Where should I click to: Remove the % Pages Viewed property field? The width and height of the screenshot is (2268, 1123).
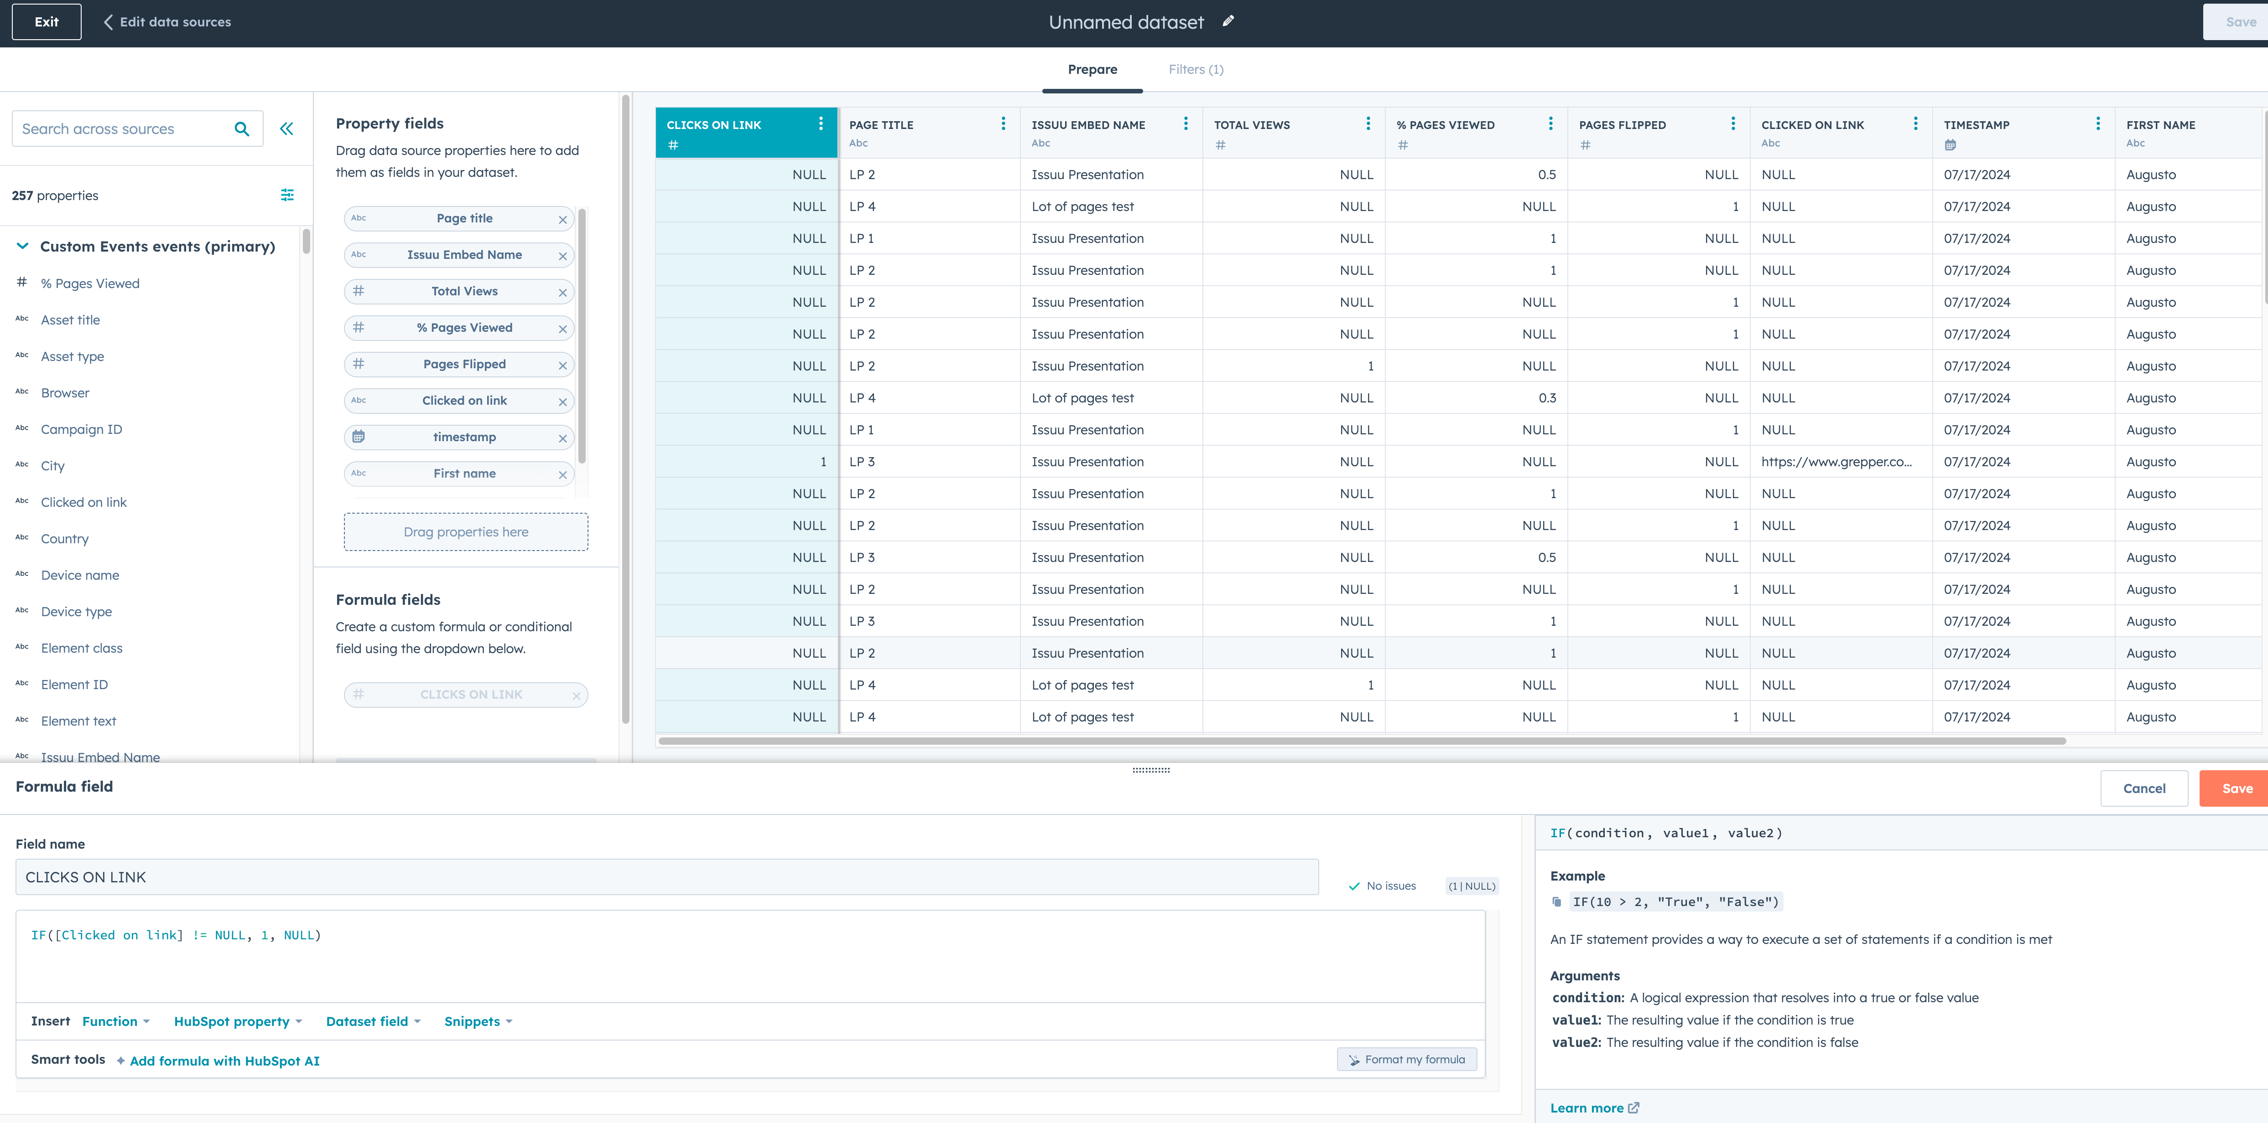point(562,329)
